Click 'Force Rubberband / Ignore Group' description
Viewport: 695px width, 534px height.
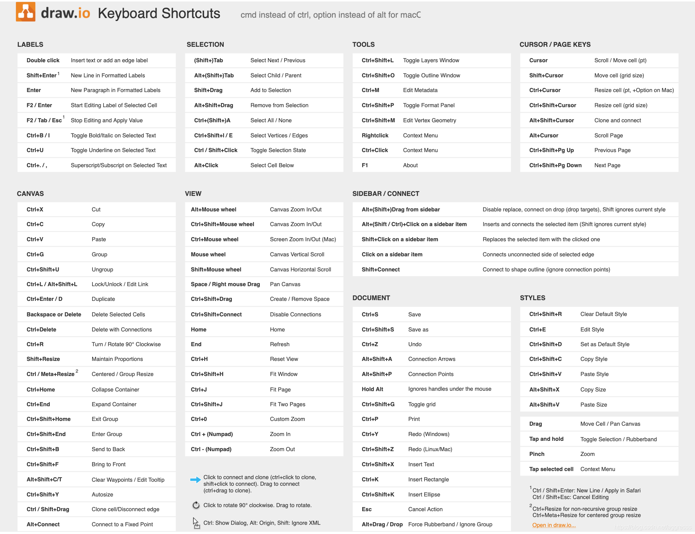450,524
